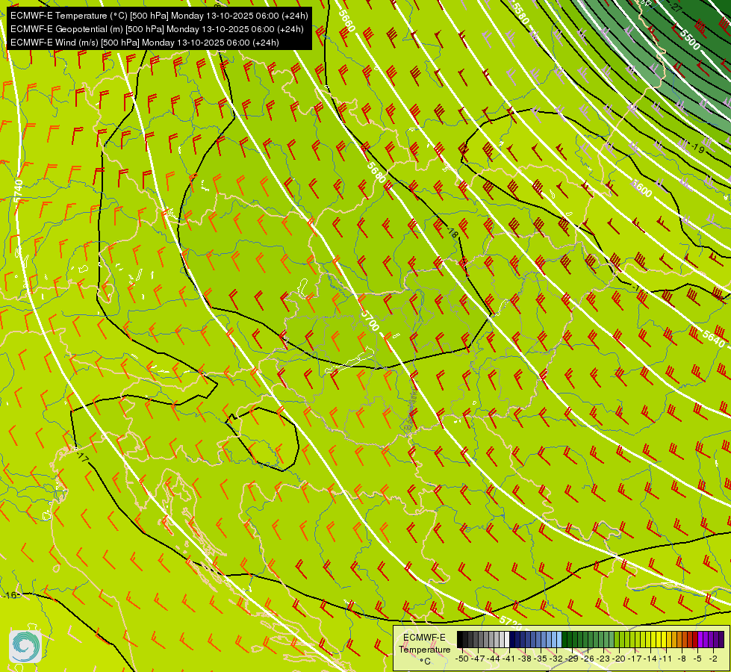Click the -20 legend tick label
The image size is (731, 672).
click(x=619, y=659)
